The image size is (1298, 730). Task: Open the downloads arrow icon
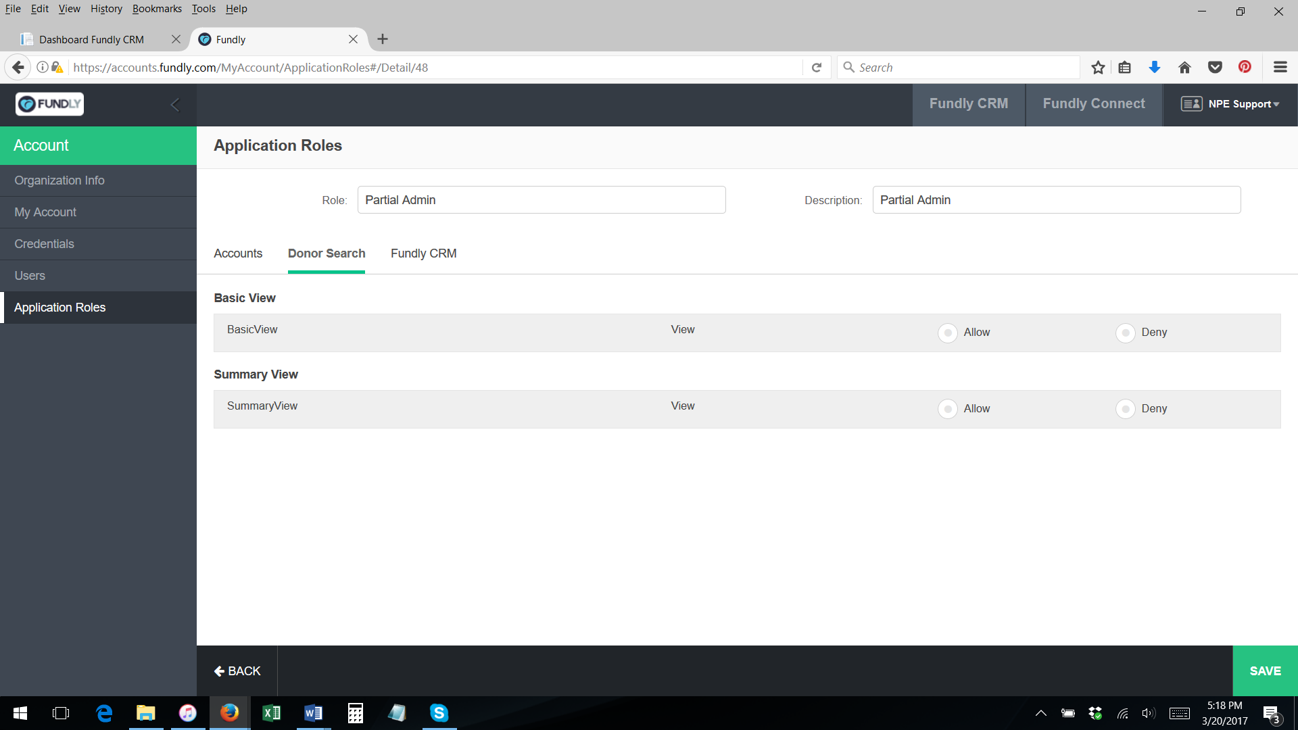[x=1155, y=68]
